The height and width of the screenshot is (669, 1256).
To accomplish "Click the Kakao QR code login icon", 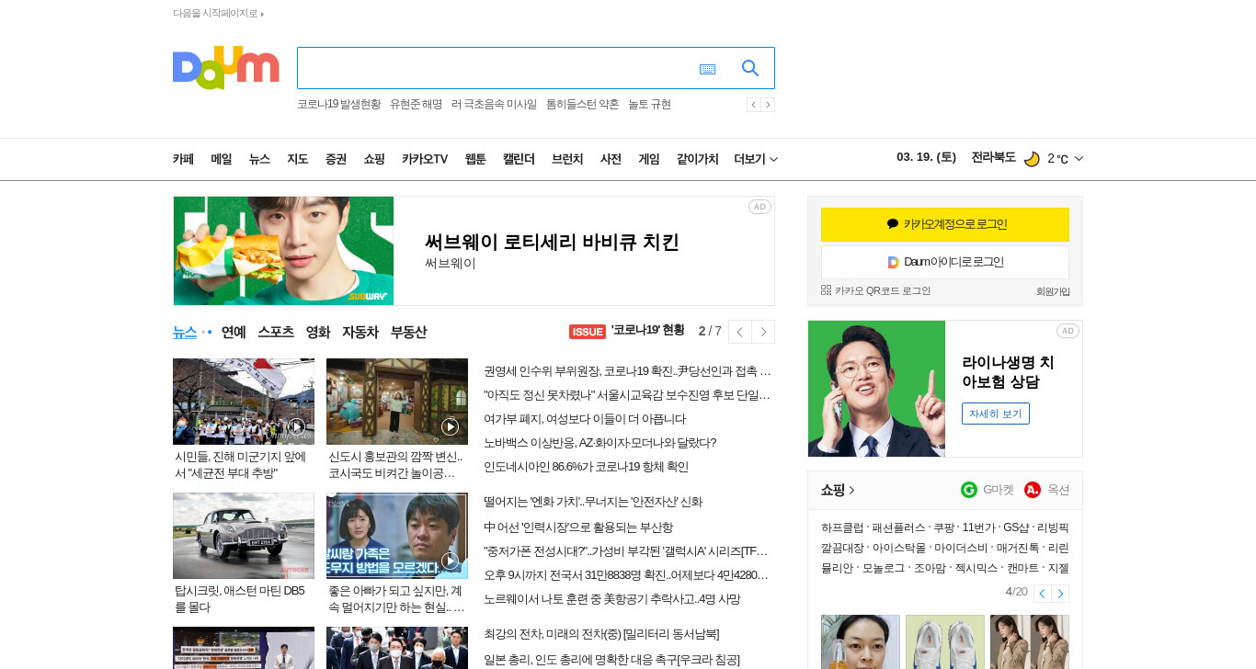I will tap(826, 289).
